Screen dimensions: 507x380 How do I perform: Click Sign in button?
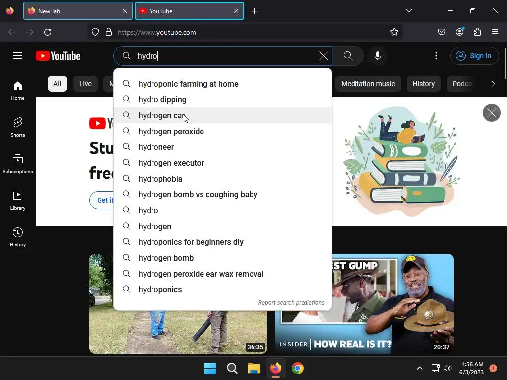pyautogui.click(x=474, y=56)
